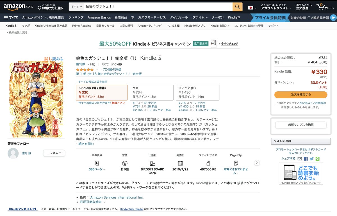
Task: Select マンガ in Kindle subnav
Action: point(26,26)
